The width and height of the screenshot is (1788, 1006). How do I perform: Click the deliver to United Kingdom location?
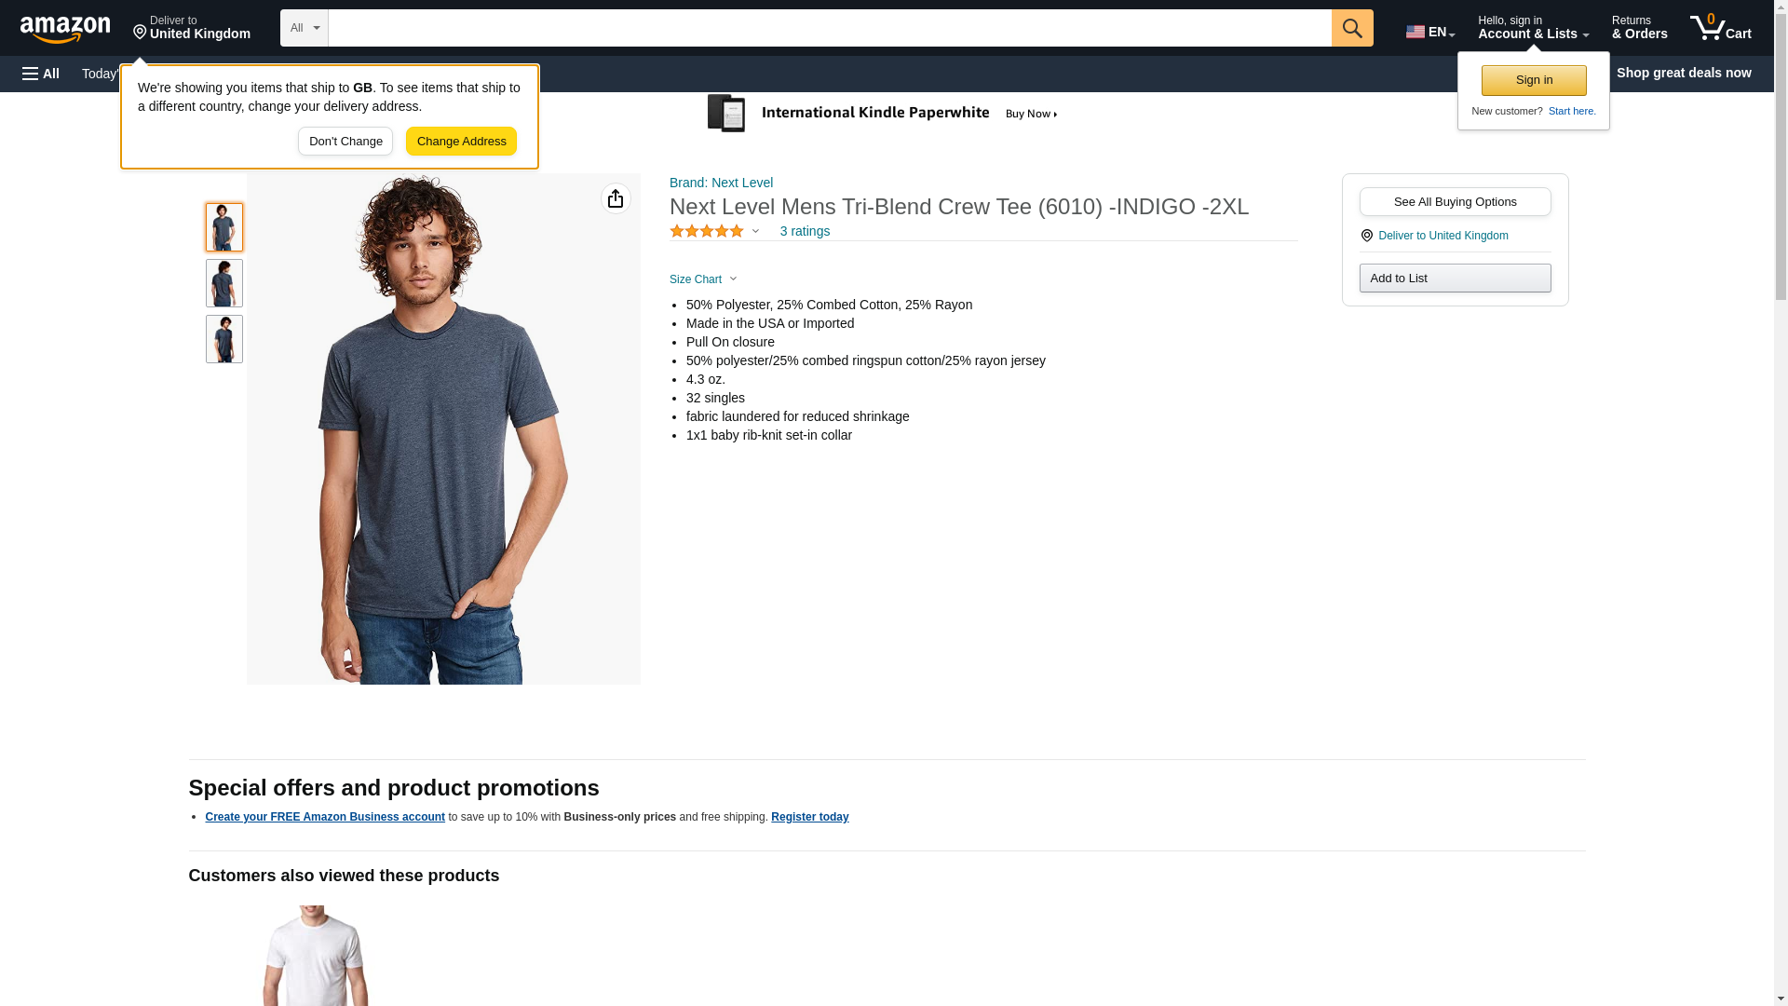(x=192, y=28)
